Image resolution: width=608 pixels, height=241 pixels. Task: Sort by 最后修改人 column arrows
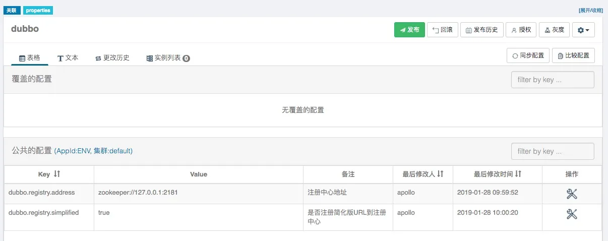pyautogui.click(x=440, y=174)
